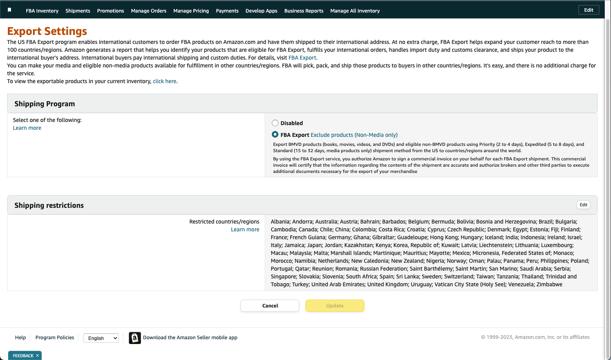Select the Disabled radio option
611x360 pixels.
(275, 123)
